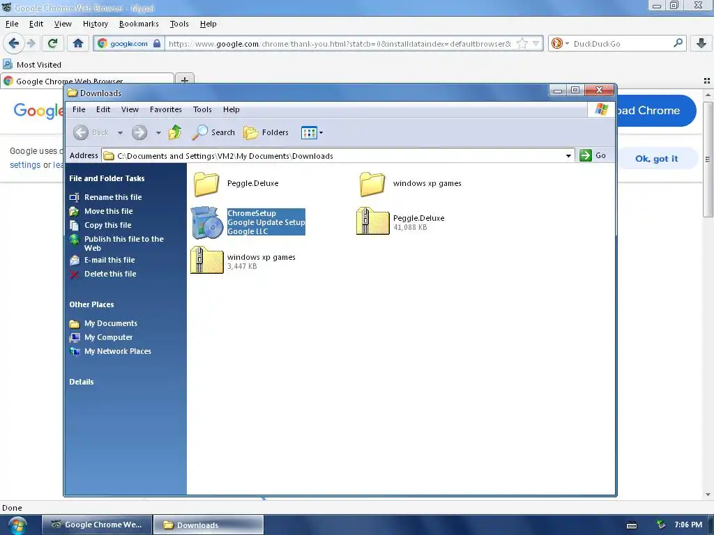The height and width of the screenshot is (535, 714).
Task: Click the Download Chrome button
Action: click(655, 111)
